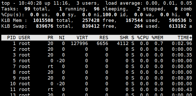Click PID 5 in process list
The width and height of the screenshot is (196, 96).
[14, 61]
